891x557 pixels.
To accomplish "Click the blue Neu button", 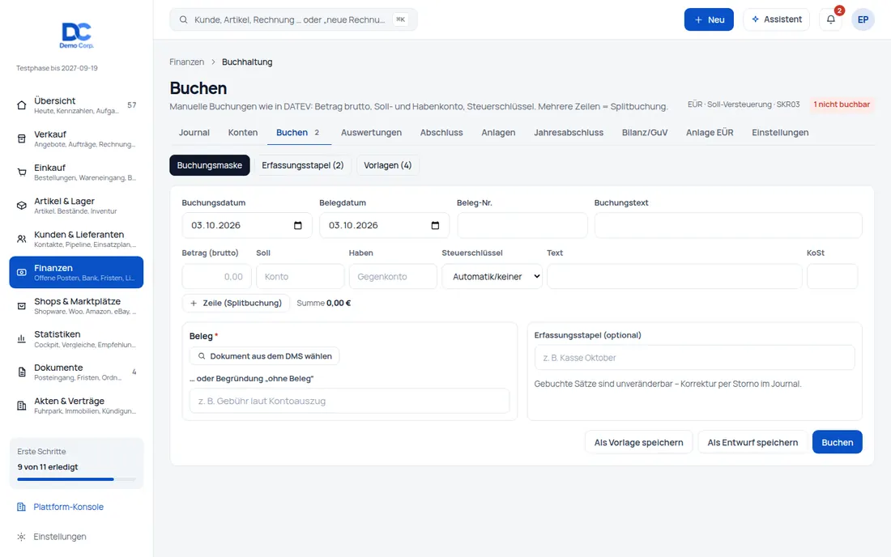I will pyautogui.click(x=709, y=19).
